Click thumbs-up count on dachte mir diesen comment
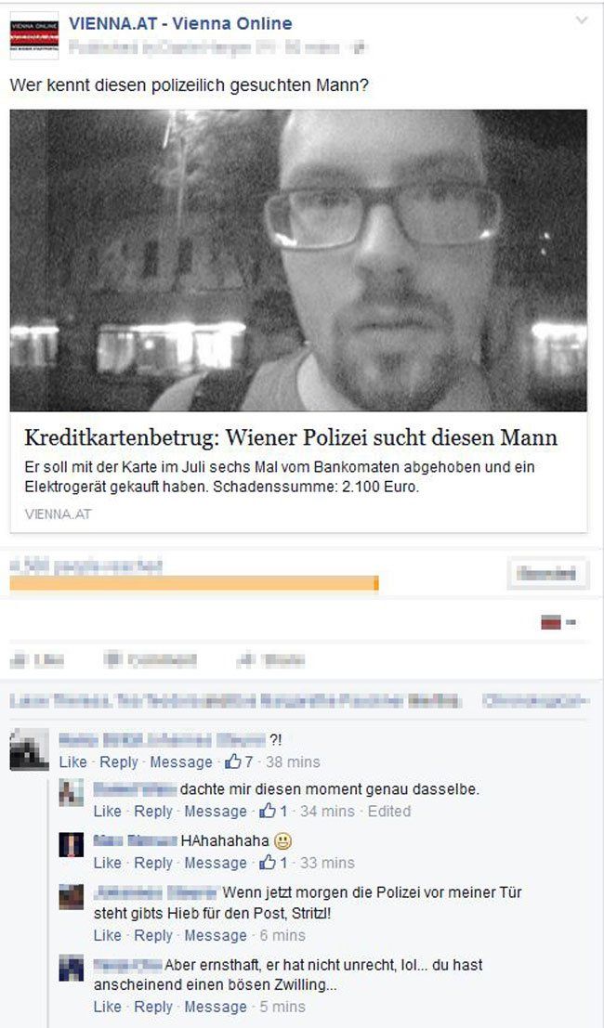The image size is (604, 1028). point(273,811)
